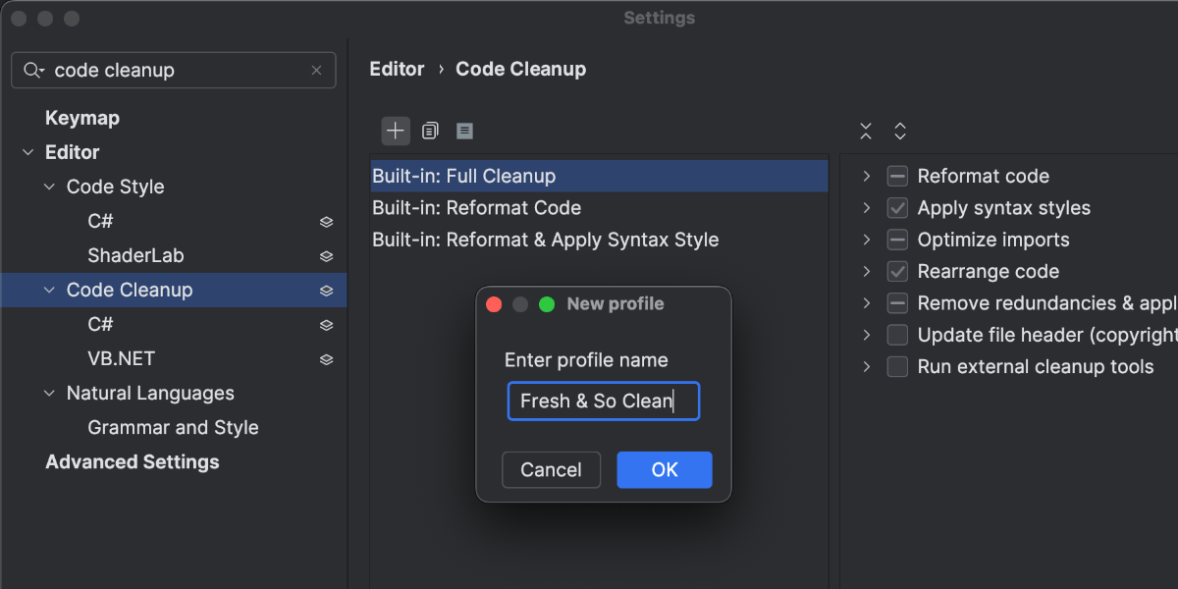Clear the settings search field text
This screenshot has width=1178, height=589.
click(316, 71)
